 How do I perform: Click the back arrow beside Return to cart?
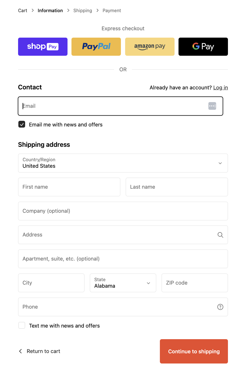coord(20,351)
